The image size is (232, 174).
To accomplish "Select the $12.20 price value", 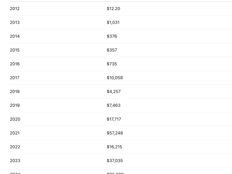I will [x=113, y=9].
